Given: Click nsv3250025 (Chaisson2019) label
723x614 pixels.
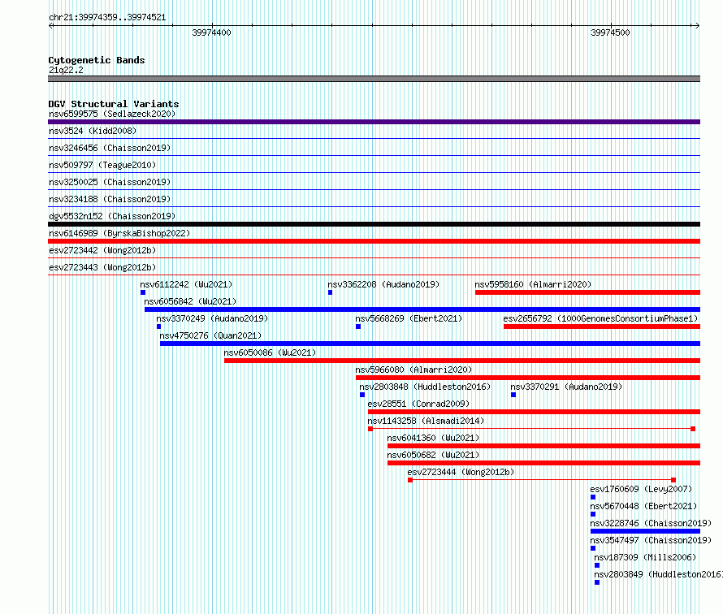Looking at the screenshot, I should click(110, 182).
